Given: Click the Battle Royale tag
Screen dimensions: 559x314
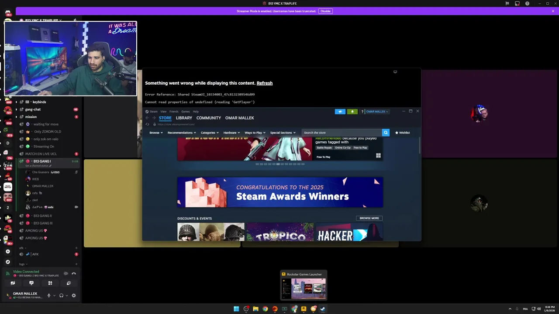Looking at the screenshot, I should click(324, 148).
